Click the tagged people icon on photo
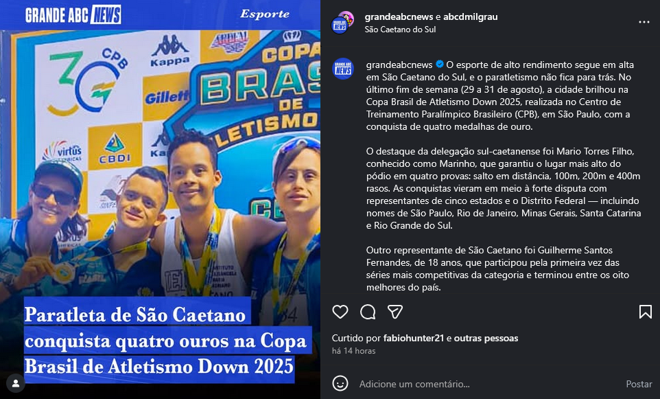The width and height of the screenshot is (660, 399). click(16, 383)
